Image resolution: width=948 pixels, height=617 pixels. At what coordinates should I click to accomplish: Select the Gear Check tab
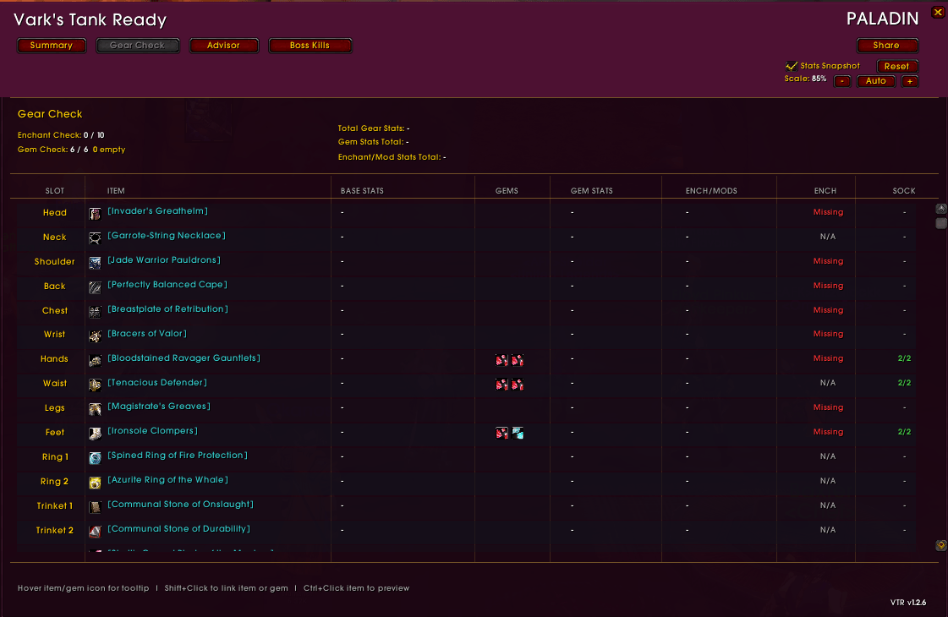[x=137, y=46]
